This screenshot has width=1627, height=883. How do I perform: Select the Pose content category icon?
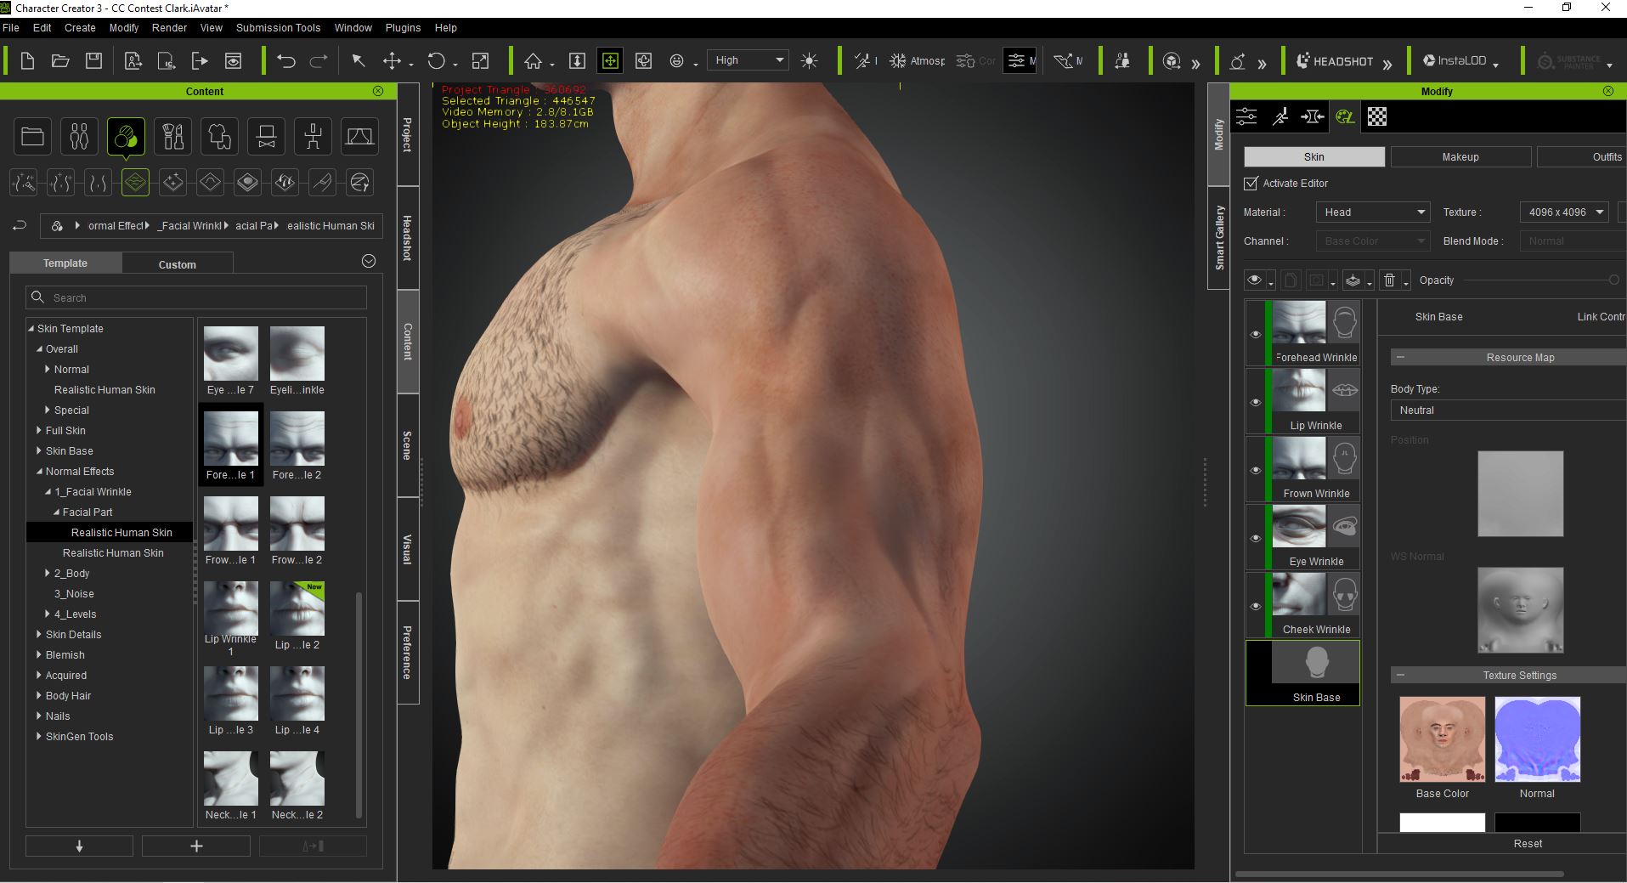click(x=313, y=136)
